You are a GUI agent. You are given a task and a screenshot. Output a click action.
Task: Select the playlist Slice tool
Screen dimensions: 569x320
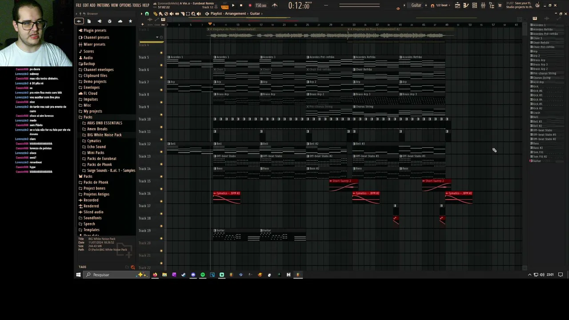(182, 14)
